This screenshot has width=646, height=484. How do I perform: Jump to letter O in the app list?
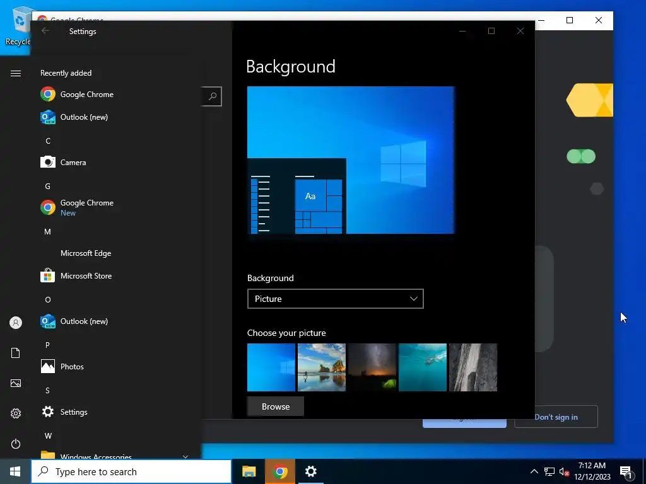click(48, 299)
